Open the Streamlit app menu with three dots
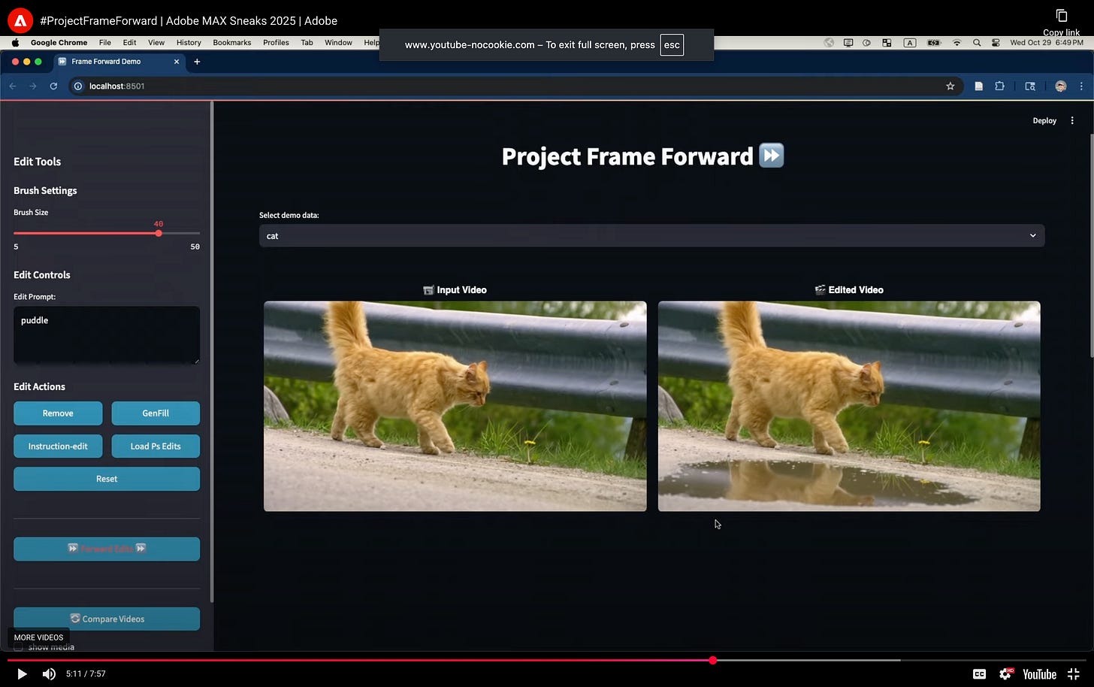 coord(1072,120)
